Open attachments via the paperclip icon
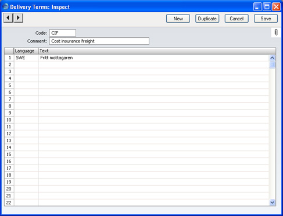The width and height of the screenshot is (283, 216). (x=276, y=33)
